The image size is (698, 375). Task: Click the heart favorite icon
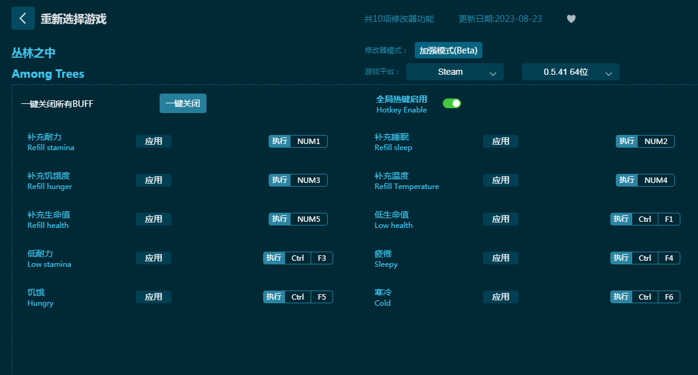(x=571, y=19)
